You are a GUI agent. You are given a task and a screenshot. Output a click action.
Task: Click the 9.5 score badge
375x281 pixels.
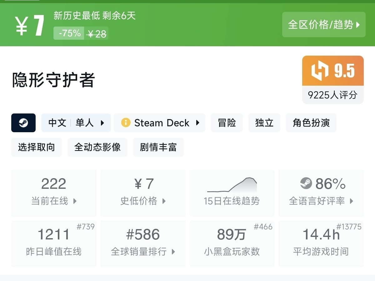(333, 71)
